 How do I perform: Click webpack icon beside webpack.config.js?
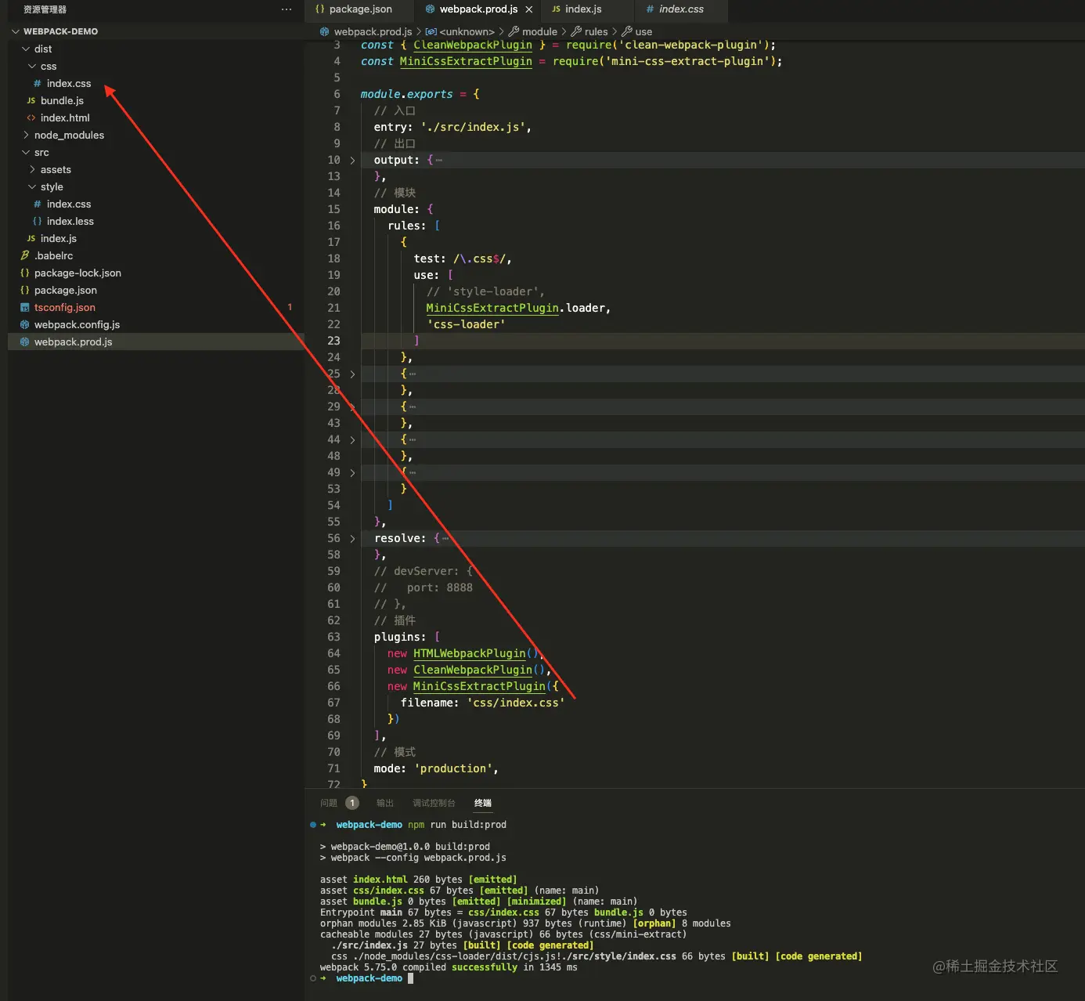point(25,324)
